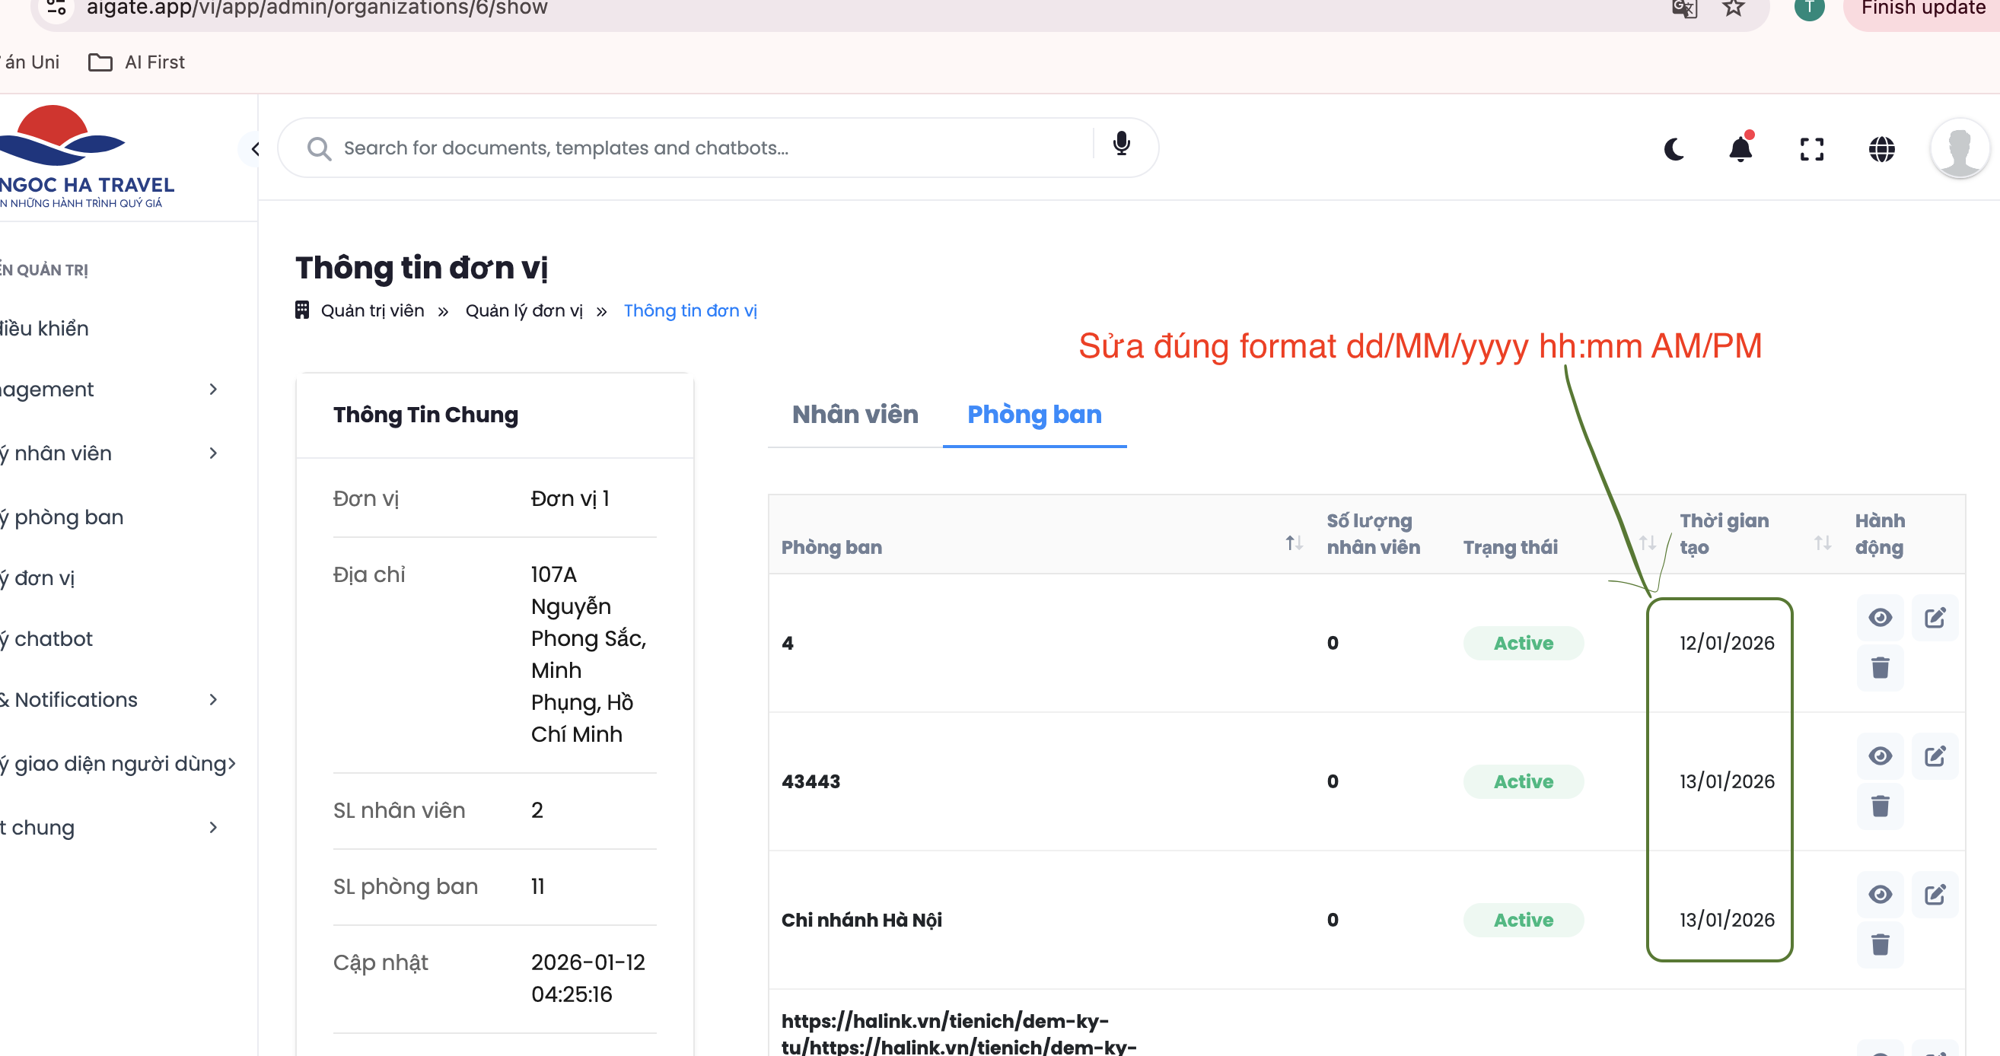Image resolution: width=2000 pixels, height=1056 pixels.
Task: Click the microphone voice search icon
Action: (1121, 145)
